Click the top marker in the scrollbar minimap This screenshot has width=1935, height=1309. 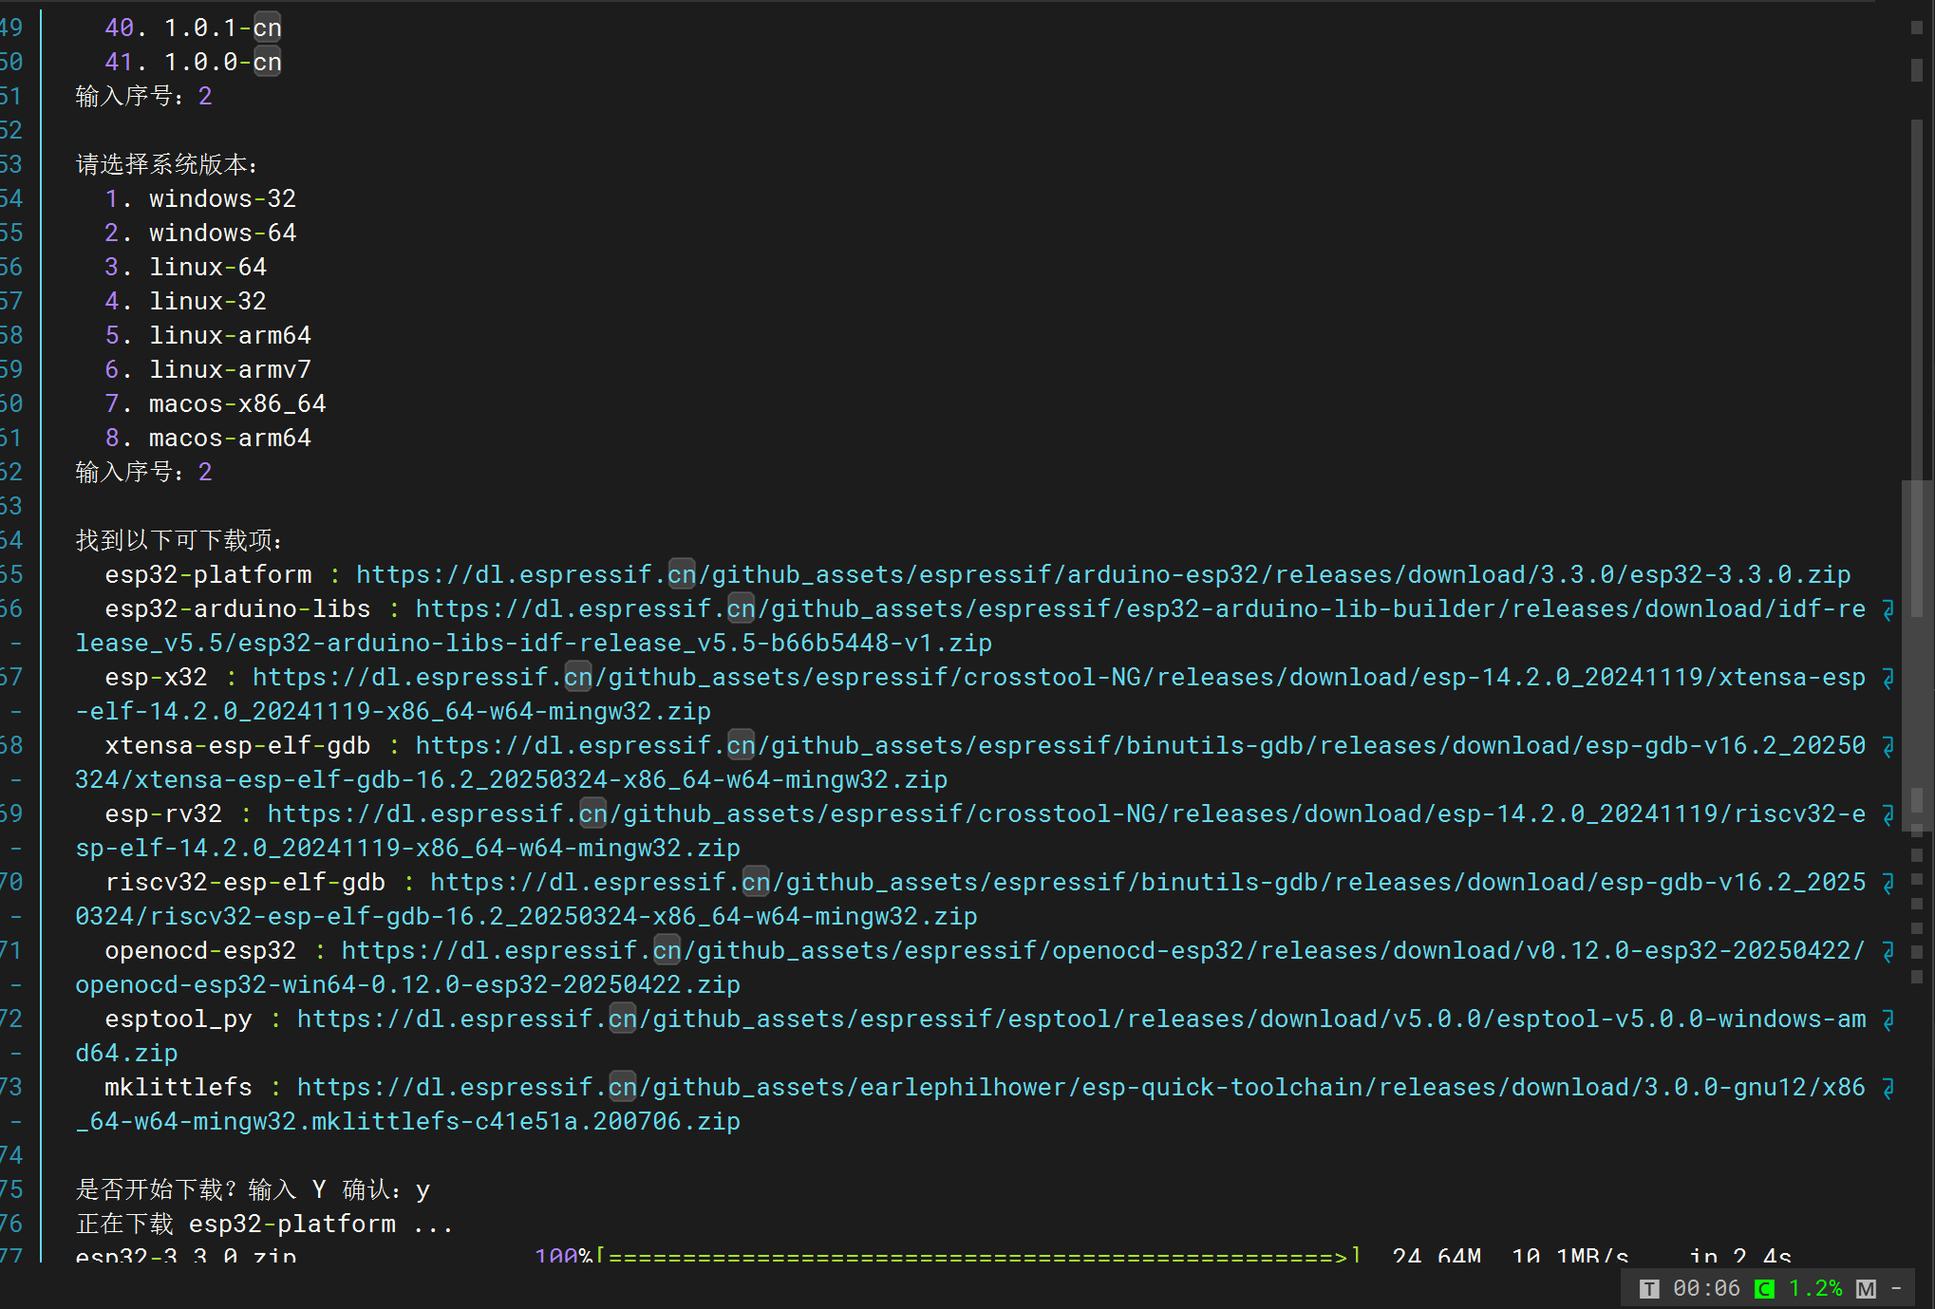[1916, 28]
